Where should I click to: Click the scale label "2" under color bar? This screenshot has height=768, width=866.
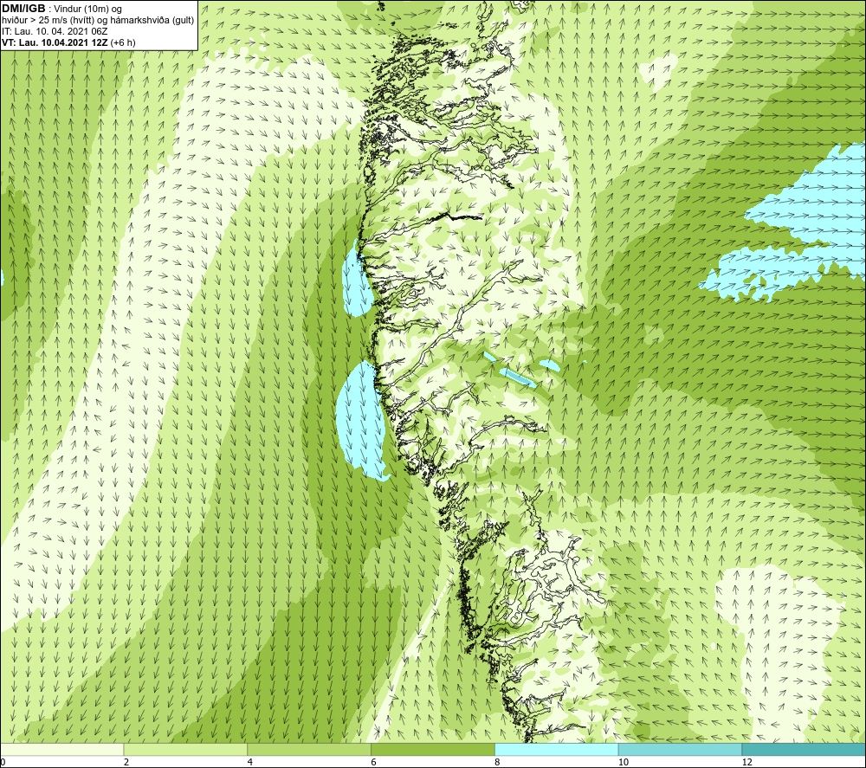click(126, 763)
